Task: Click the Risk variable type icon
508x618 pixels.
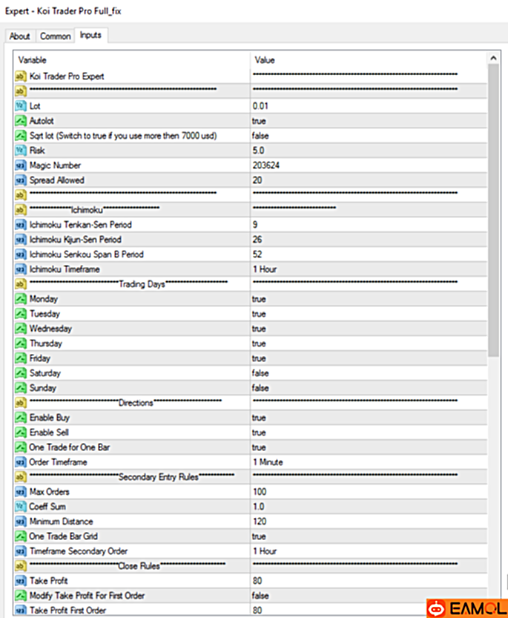Action: point(21,151)
